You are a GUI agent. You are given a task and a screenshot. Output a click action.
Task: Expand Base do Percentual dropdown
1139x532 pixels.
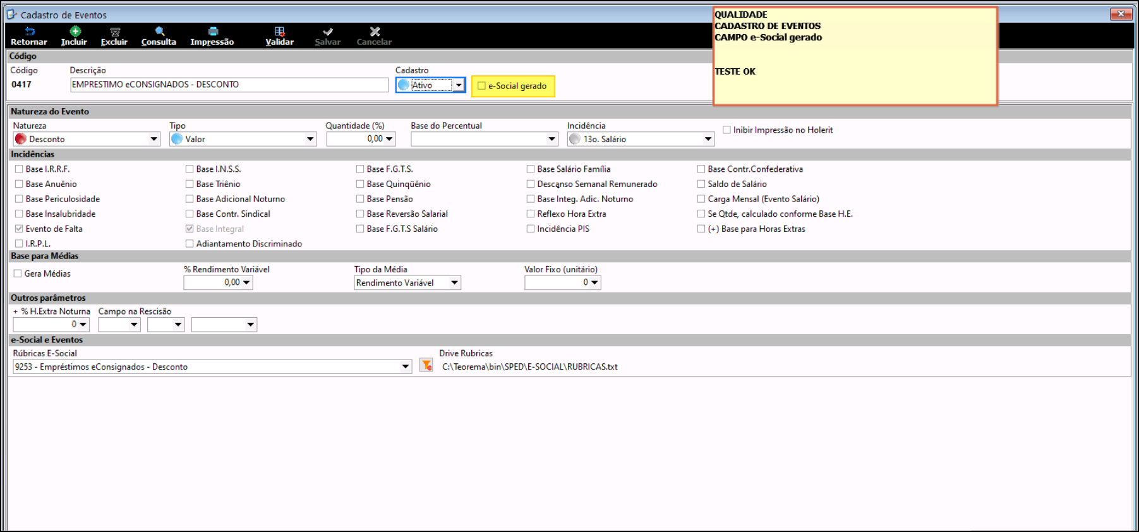tap(551, 139)
